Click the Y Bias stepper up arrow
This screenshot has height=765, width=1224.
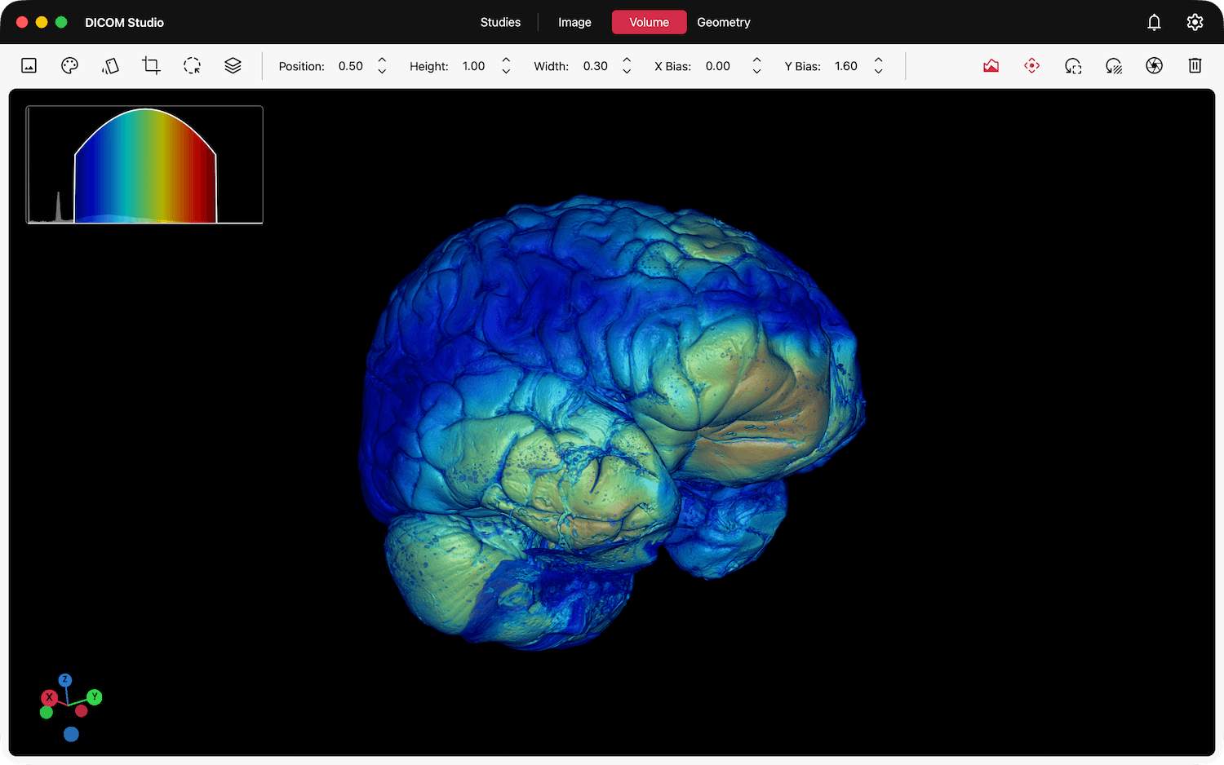878,60
